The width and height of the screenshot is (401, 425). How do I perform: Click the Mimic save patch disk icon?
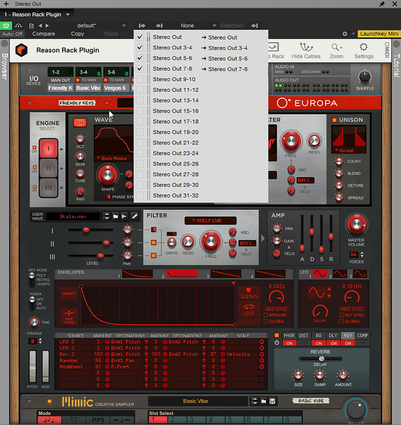tap(272, 401)
